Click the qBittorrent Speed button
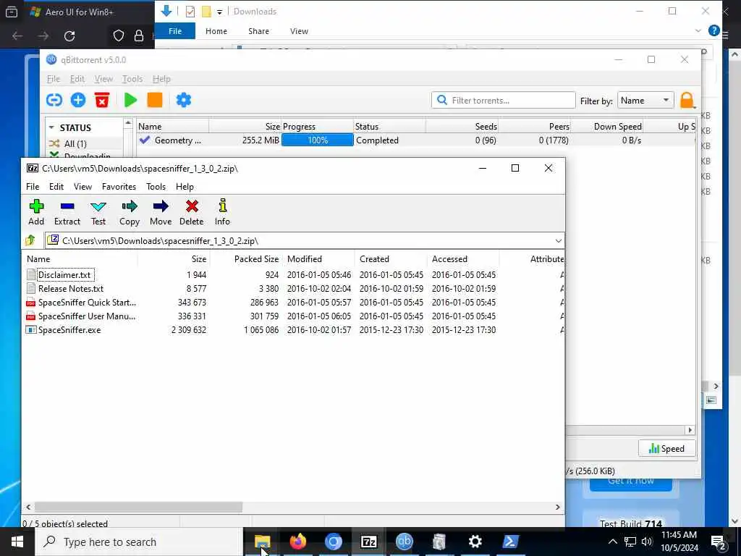 coord(666,449)
